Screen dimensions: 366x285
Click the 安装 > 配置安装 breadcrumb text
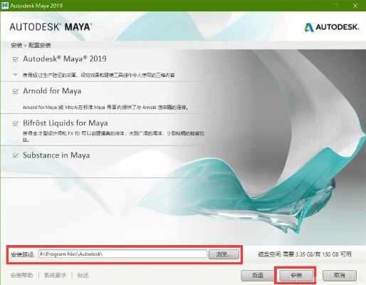pyautogui.click(x=31, y=45)
